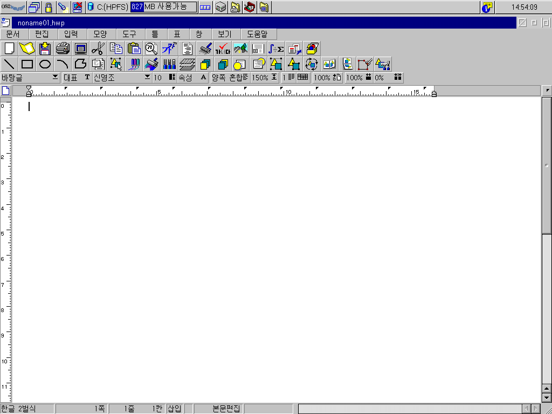
Task: Click the OS/2 Warp launch button
Action: pos(13,7)
